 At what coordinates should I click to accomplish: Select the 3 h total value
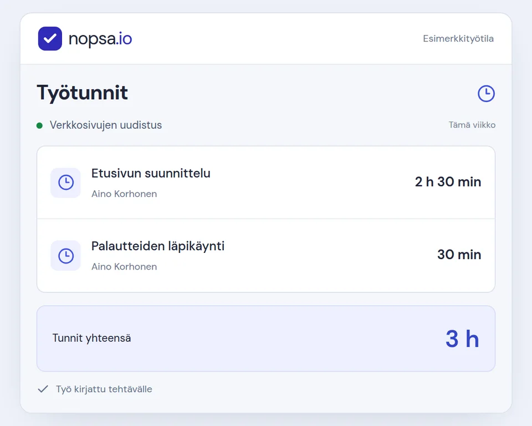click(x=462, y=339)
